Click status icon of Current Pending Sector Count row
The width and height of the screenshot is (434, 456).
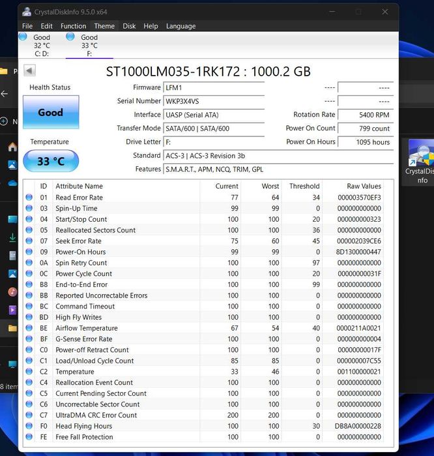tap(29, 393)
